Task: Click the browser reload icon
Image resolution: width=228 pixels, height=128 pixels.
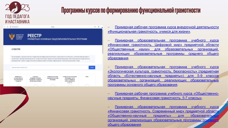Action: coord(8,27)
